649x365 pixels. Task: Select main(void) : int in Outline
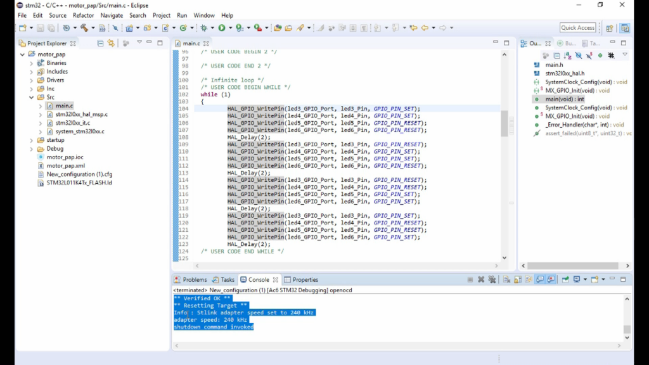tap(564, 99)
